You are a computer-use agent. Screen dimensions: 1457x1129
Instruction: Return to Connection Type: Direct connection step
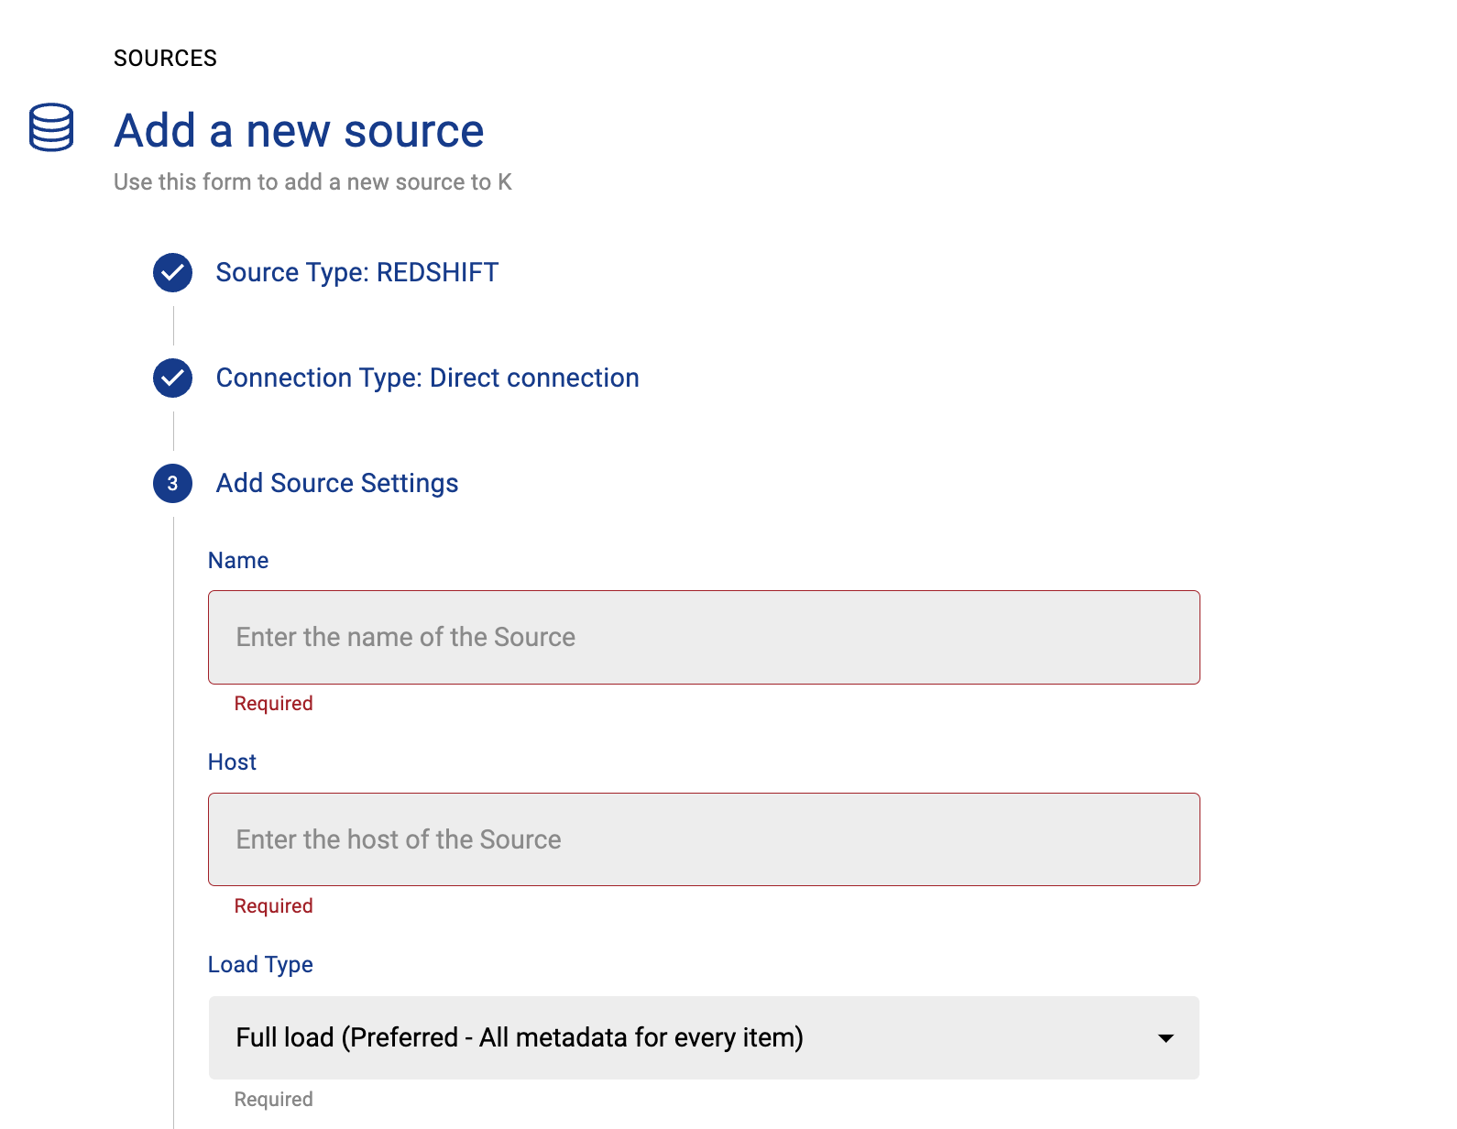pyautogui.click(x=427, y=378)
